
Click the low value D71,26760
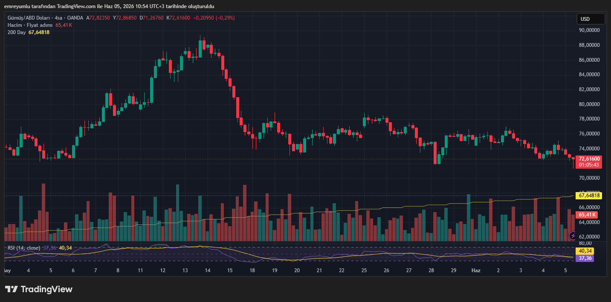click(x=151, y=18)
